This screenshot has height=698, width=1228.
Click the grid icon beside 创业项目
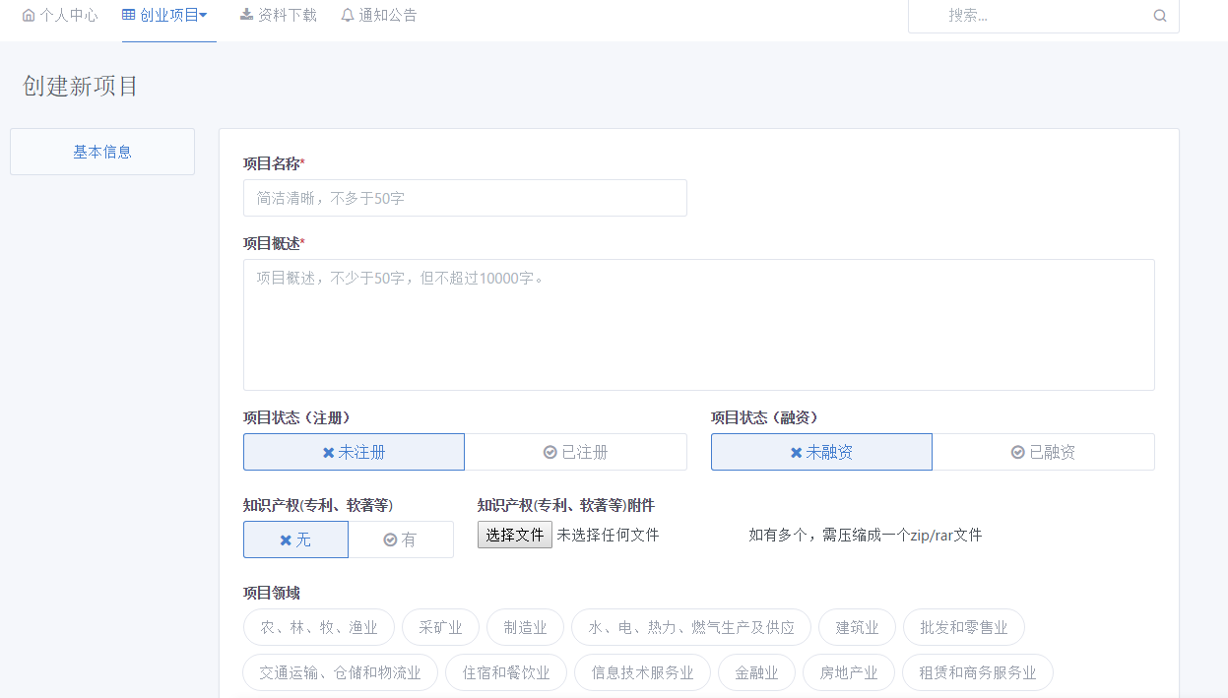(x=129, y=15)
